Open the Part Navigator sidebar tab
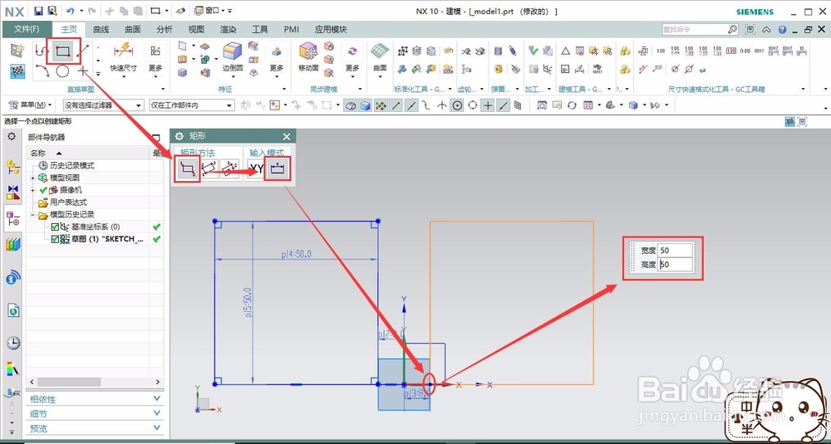This screenshot has width=831, height=444. coord(12,218)
